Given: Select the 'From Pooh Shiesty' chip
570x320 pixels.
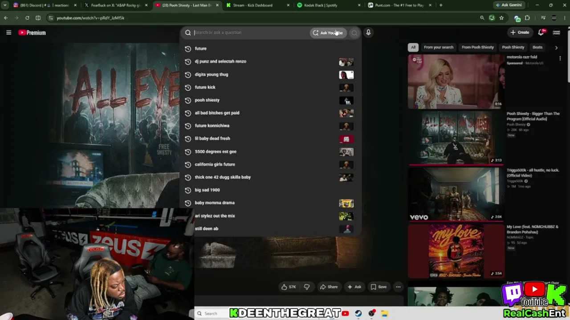Looking at the screenshot, I should click(x=478, y=47).
